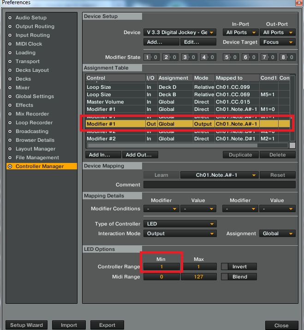Open Decks Layout settings
Viewport: 304px width, 330px height.
(32, 70)
